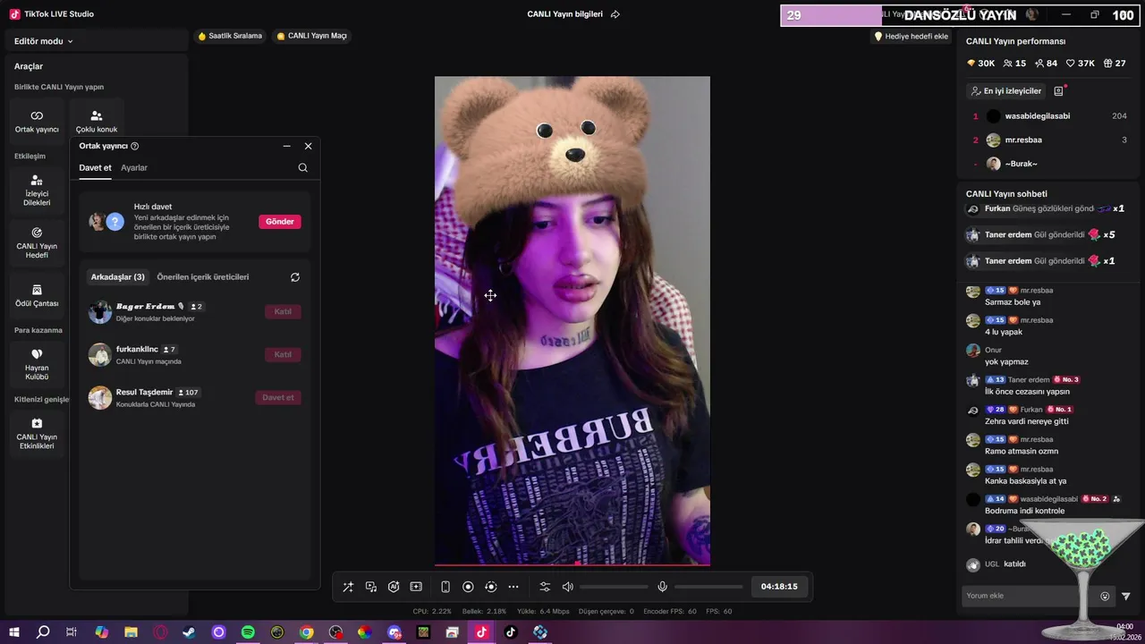Click the stream timer 04:18:15

coord(779,587)
